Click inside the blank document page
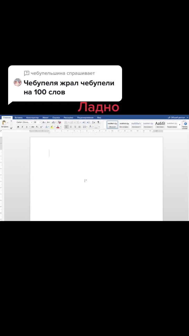The height and width of the screenshot is (336, 189). [x=96, y=178]
